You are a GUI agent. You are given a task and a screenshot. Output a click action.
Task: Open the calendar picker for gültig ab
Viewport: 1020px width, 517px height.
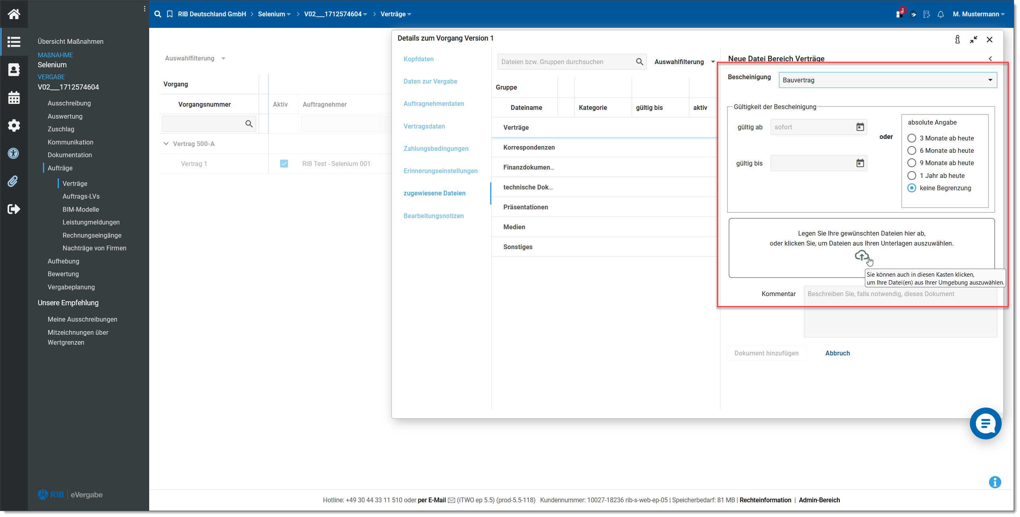[x=860, y=127]
